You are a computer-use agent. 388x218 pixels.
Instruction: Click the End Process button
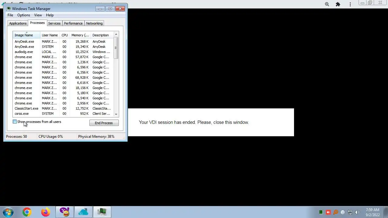coord(104,123)
